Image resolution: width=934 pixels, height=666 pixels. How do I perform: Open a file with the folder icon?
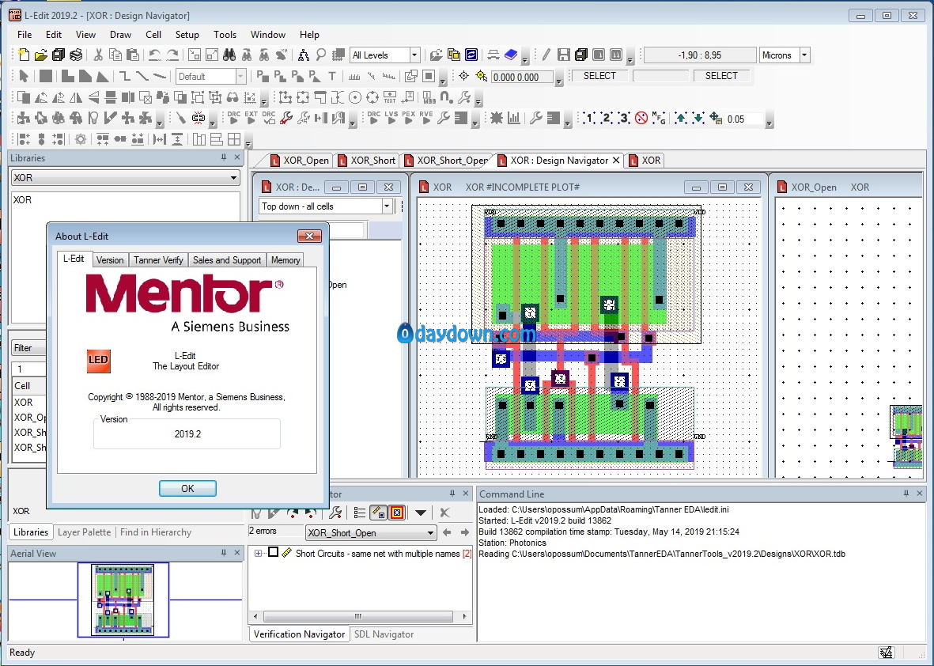(40, 55)
